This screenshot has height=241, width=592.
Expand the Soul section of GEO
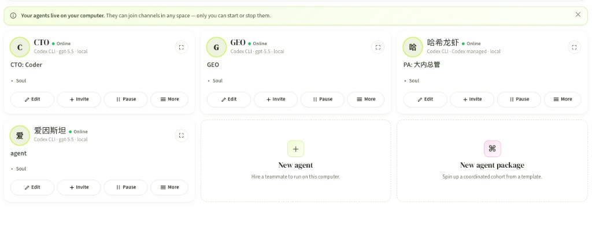coord(215,81)
